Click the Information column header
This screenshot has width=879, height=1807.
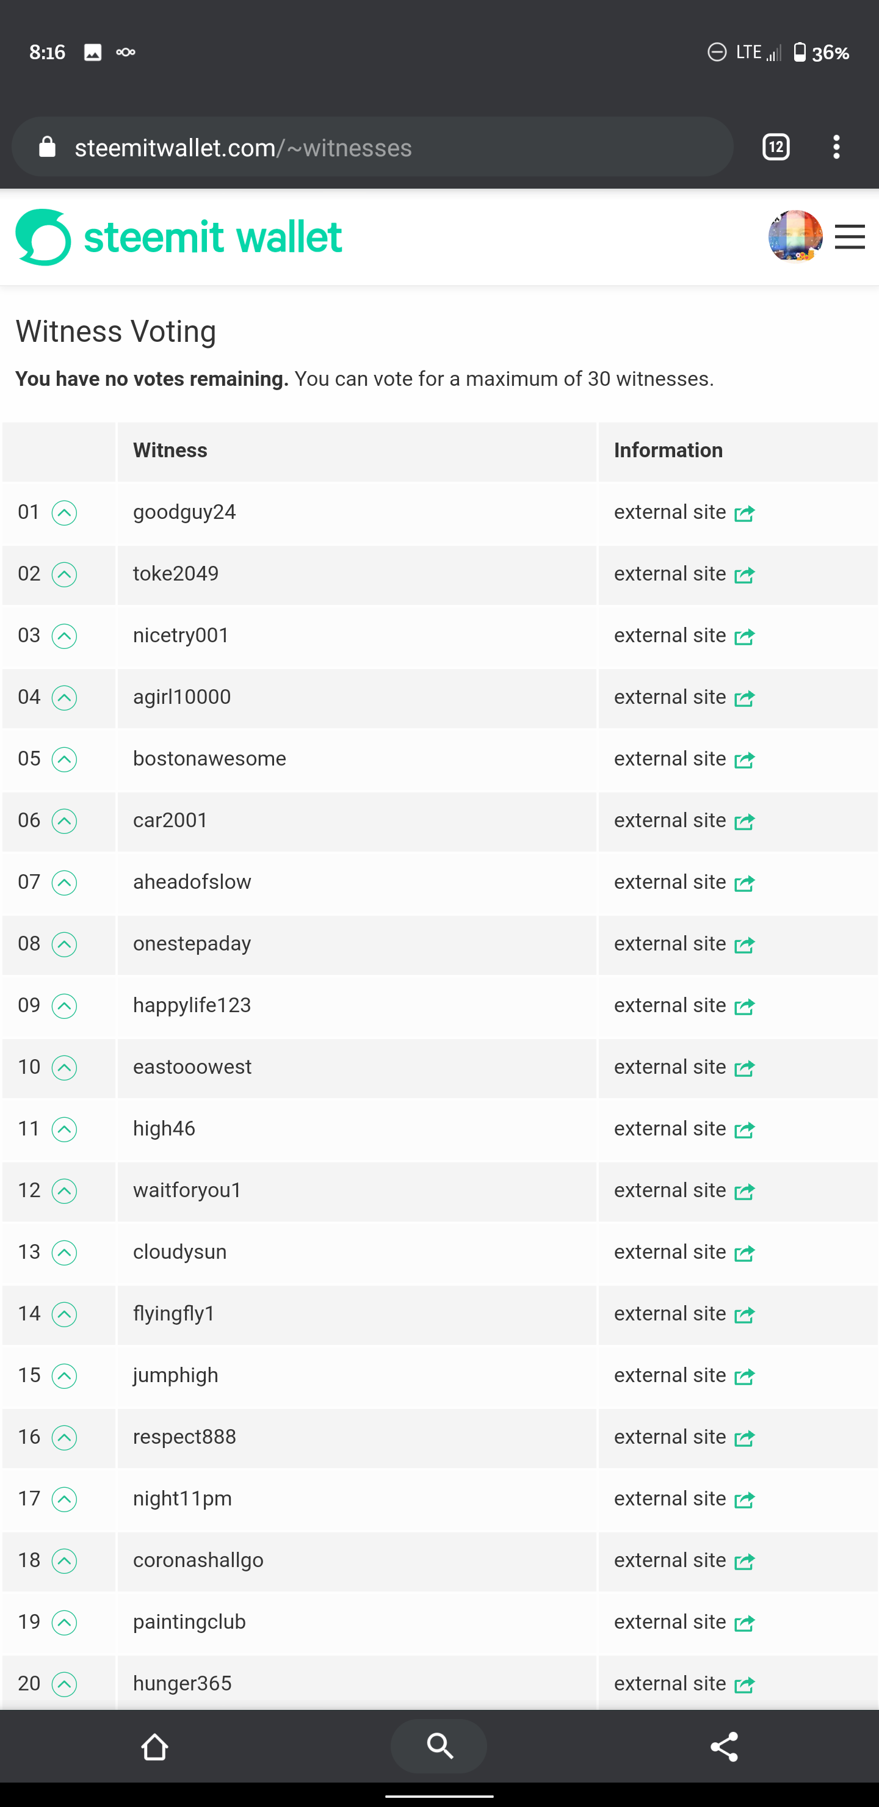point(668,451)
